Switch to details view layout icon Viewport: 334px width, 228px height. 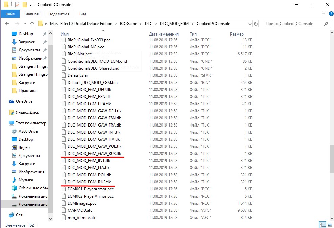(322, 225)
